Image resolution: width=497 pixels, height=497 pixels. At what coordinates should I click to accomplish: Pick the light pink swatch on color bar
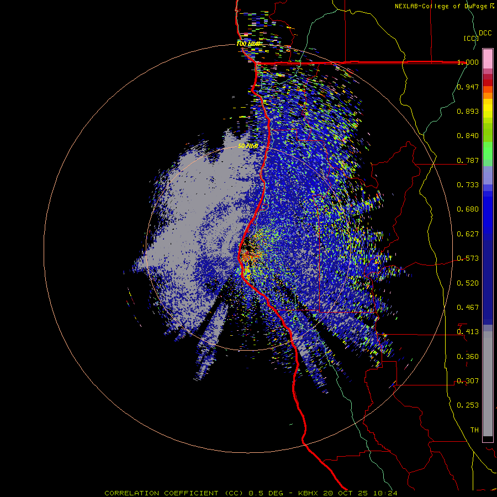pyautogui.click(x=488, y=59)
